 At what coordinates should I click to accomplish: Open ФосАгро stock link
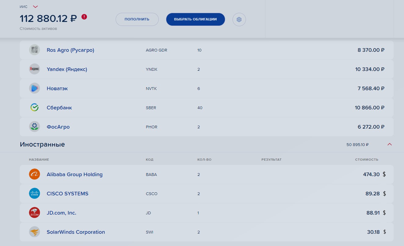[58, 127]
